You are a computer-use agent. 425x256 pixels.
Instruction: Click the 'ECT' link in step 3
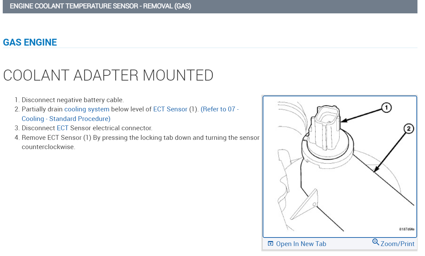[63, 128]
